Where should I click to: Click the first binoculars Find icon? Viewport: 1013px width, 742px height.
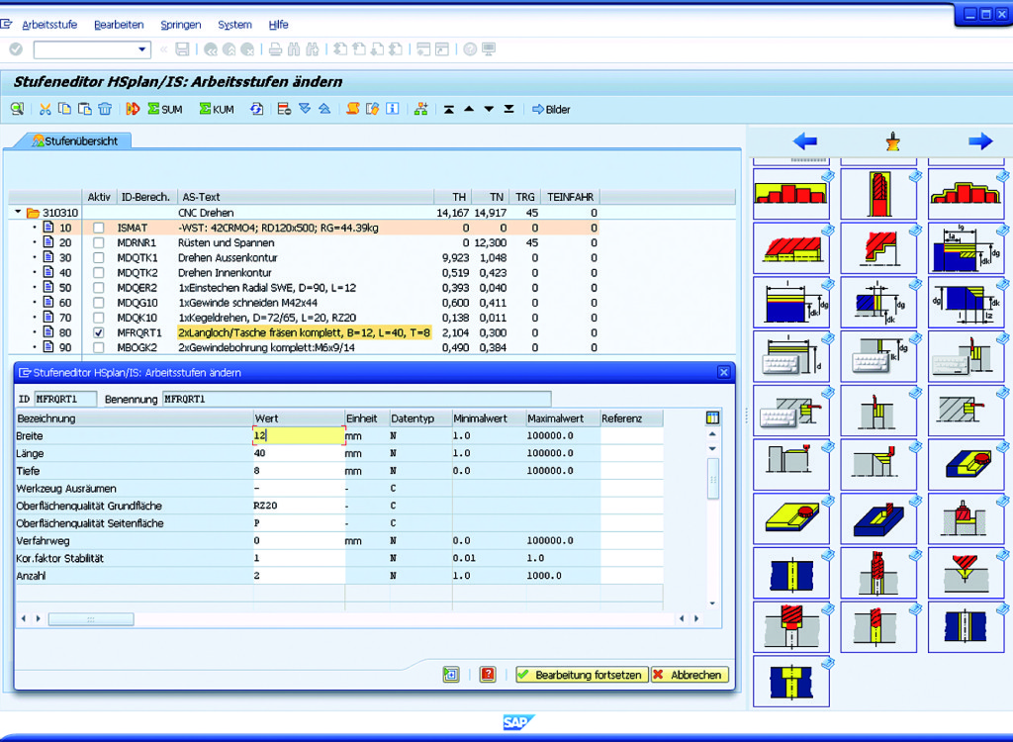pos(294,49)
